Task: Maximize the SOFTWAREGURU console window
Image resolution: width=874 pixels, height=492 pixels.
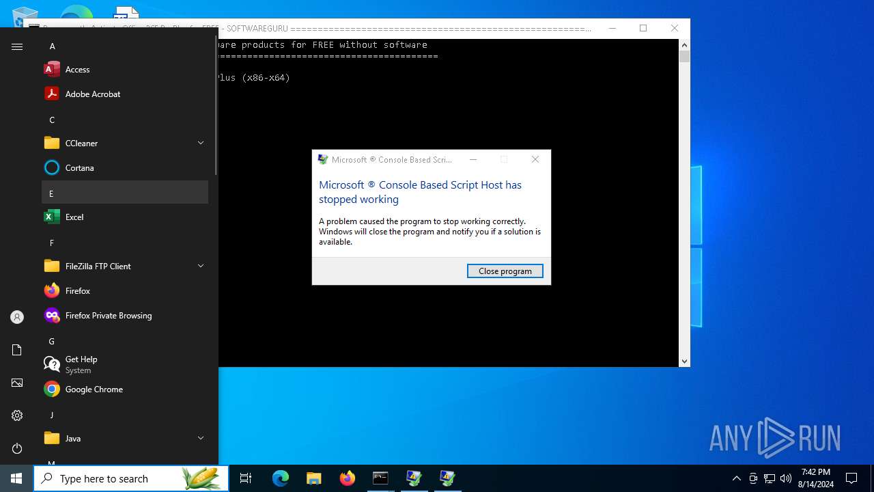Action: (x=643, y=28)
